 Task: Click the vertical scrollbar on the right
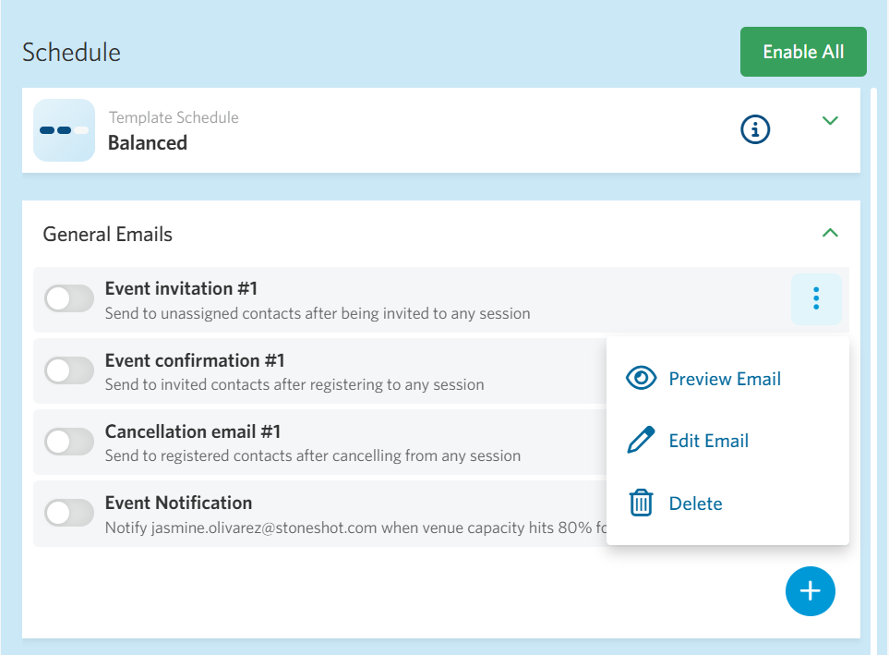tap(873, 370)
